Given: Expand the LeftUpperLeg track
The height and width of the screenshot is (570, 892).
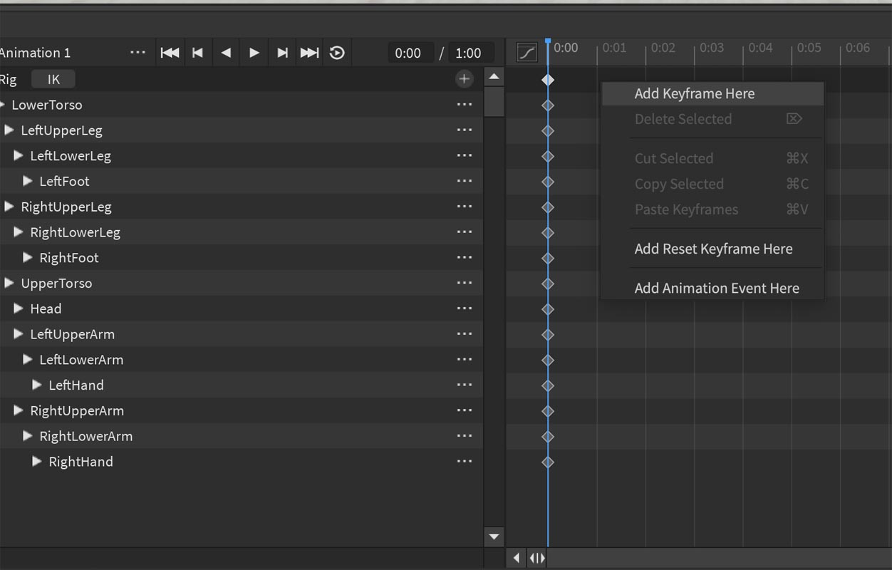Looking at the screenshot, I should tap(9, 130).
